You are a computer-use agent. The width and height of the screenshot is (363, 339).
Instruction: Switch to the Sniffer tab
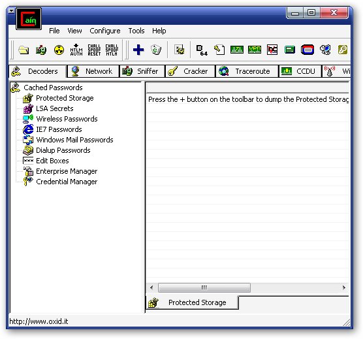[x=142, y=71]
